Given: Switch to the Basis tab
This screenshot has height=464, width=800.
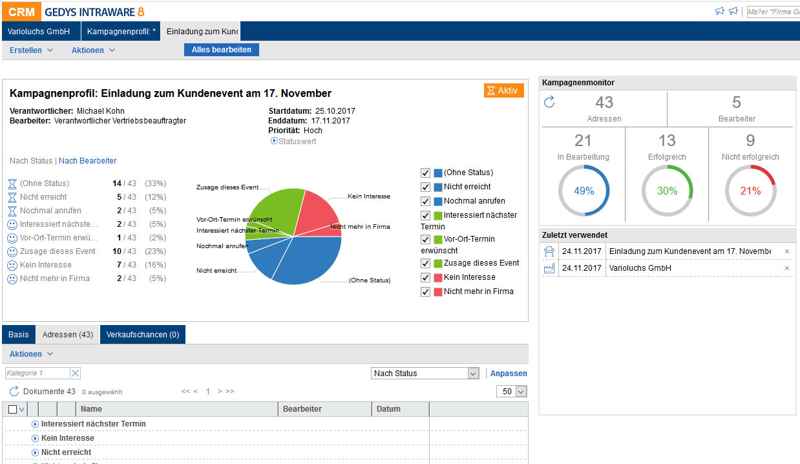Looking at the screenshot, I should 19,335.
